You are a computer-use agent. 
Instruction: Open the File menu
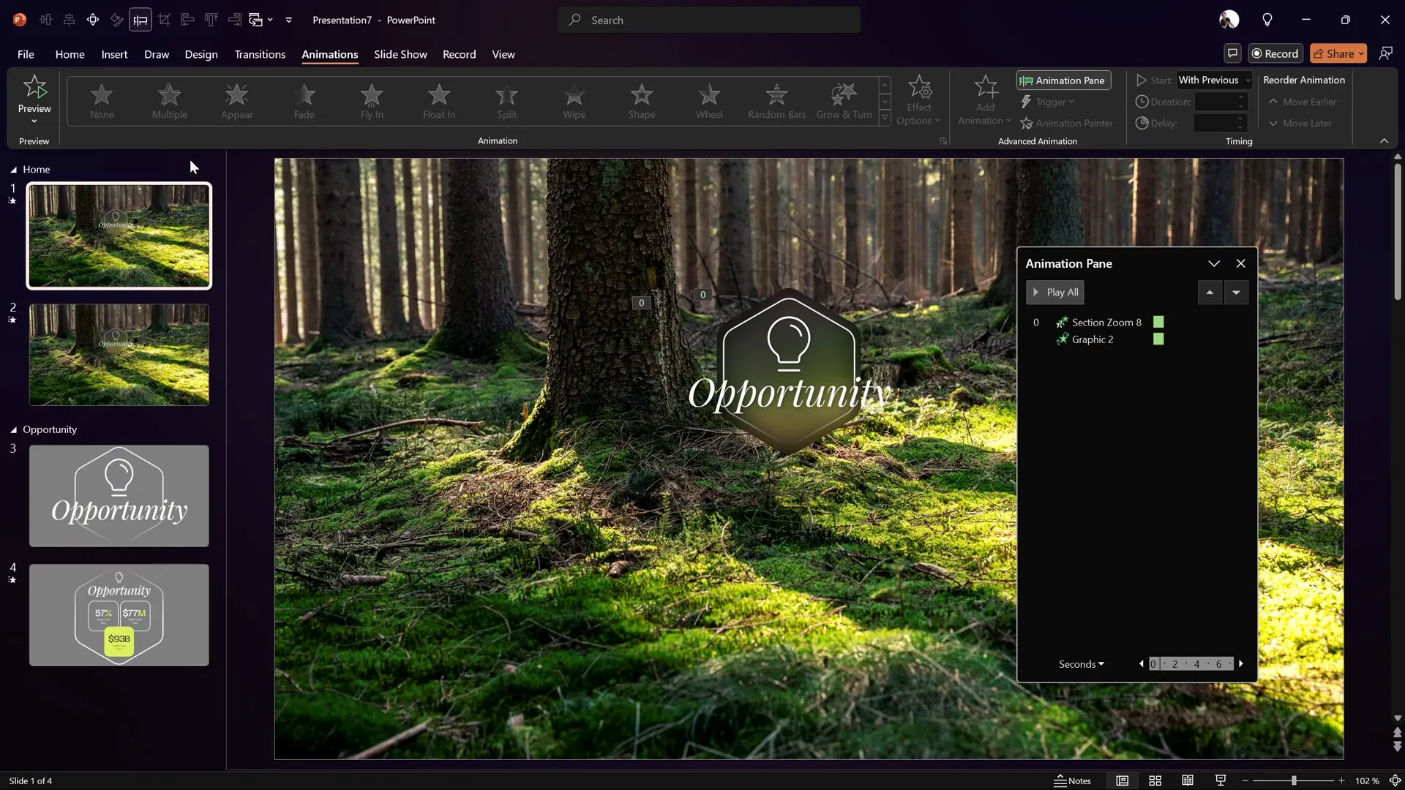click(26, 54)
